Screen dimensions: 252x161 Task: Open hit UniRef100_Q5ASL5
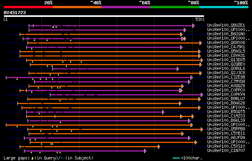[226, 51]
